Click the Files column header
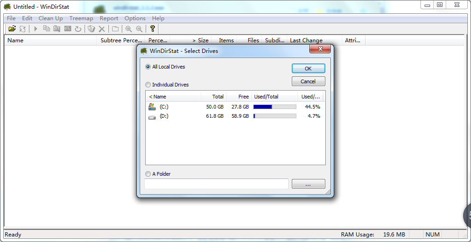Viewport: 471px width, 242px height. click(x=250, y=40)
